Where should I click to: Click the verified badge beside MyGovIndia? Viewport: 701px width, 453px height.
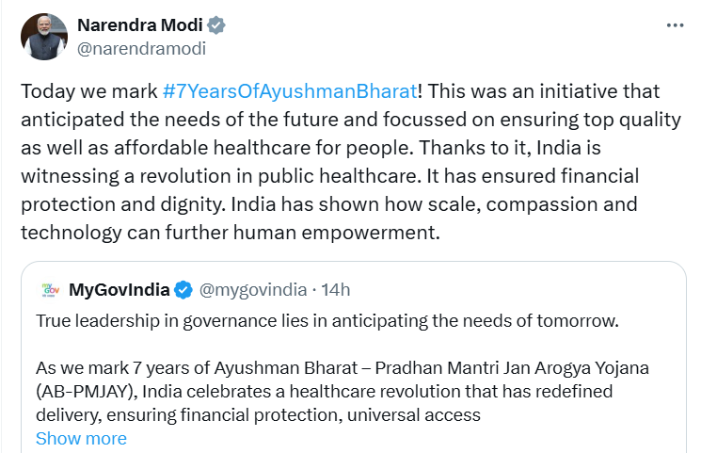pyautogui.click(x=183, y=288)
